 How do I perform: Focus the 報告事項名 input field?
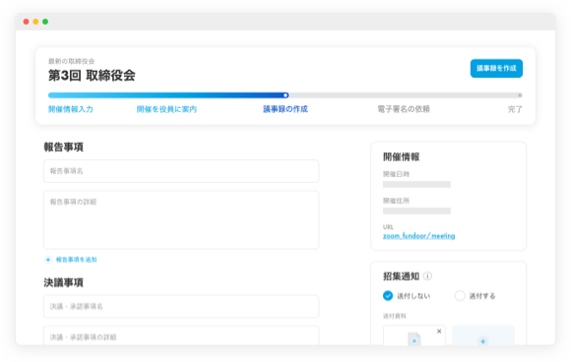pos(181,171)
